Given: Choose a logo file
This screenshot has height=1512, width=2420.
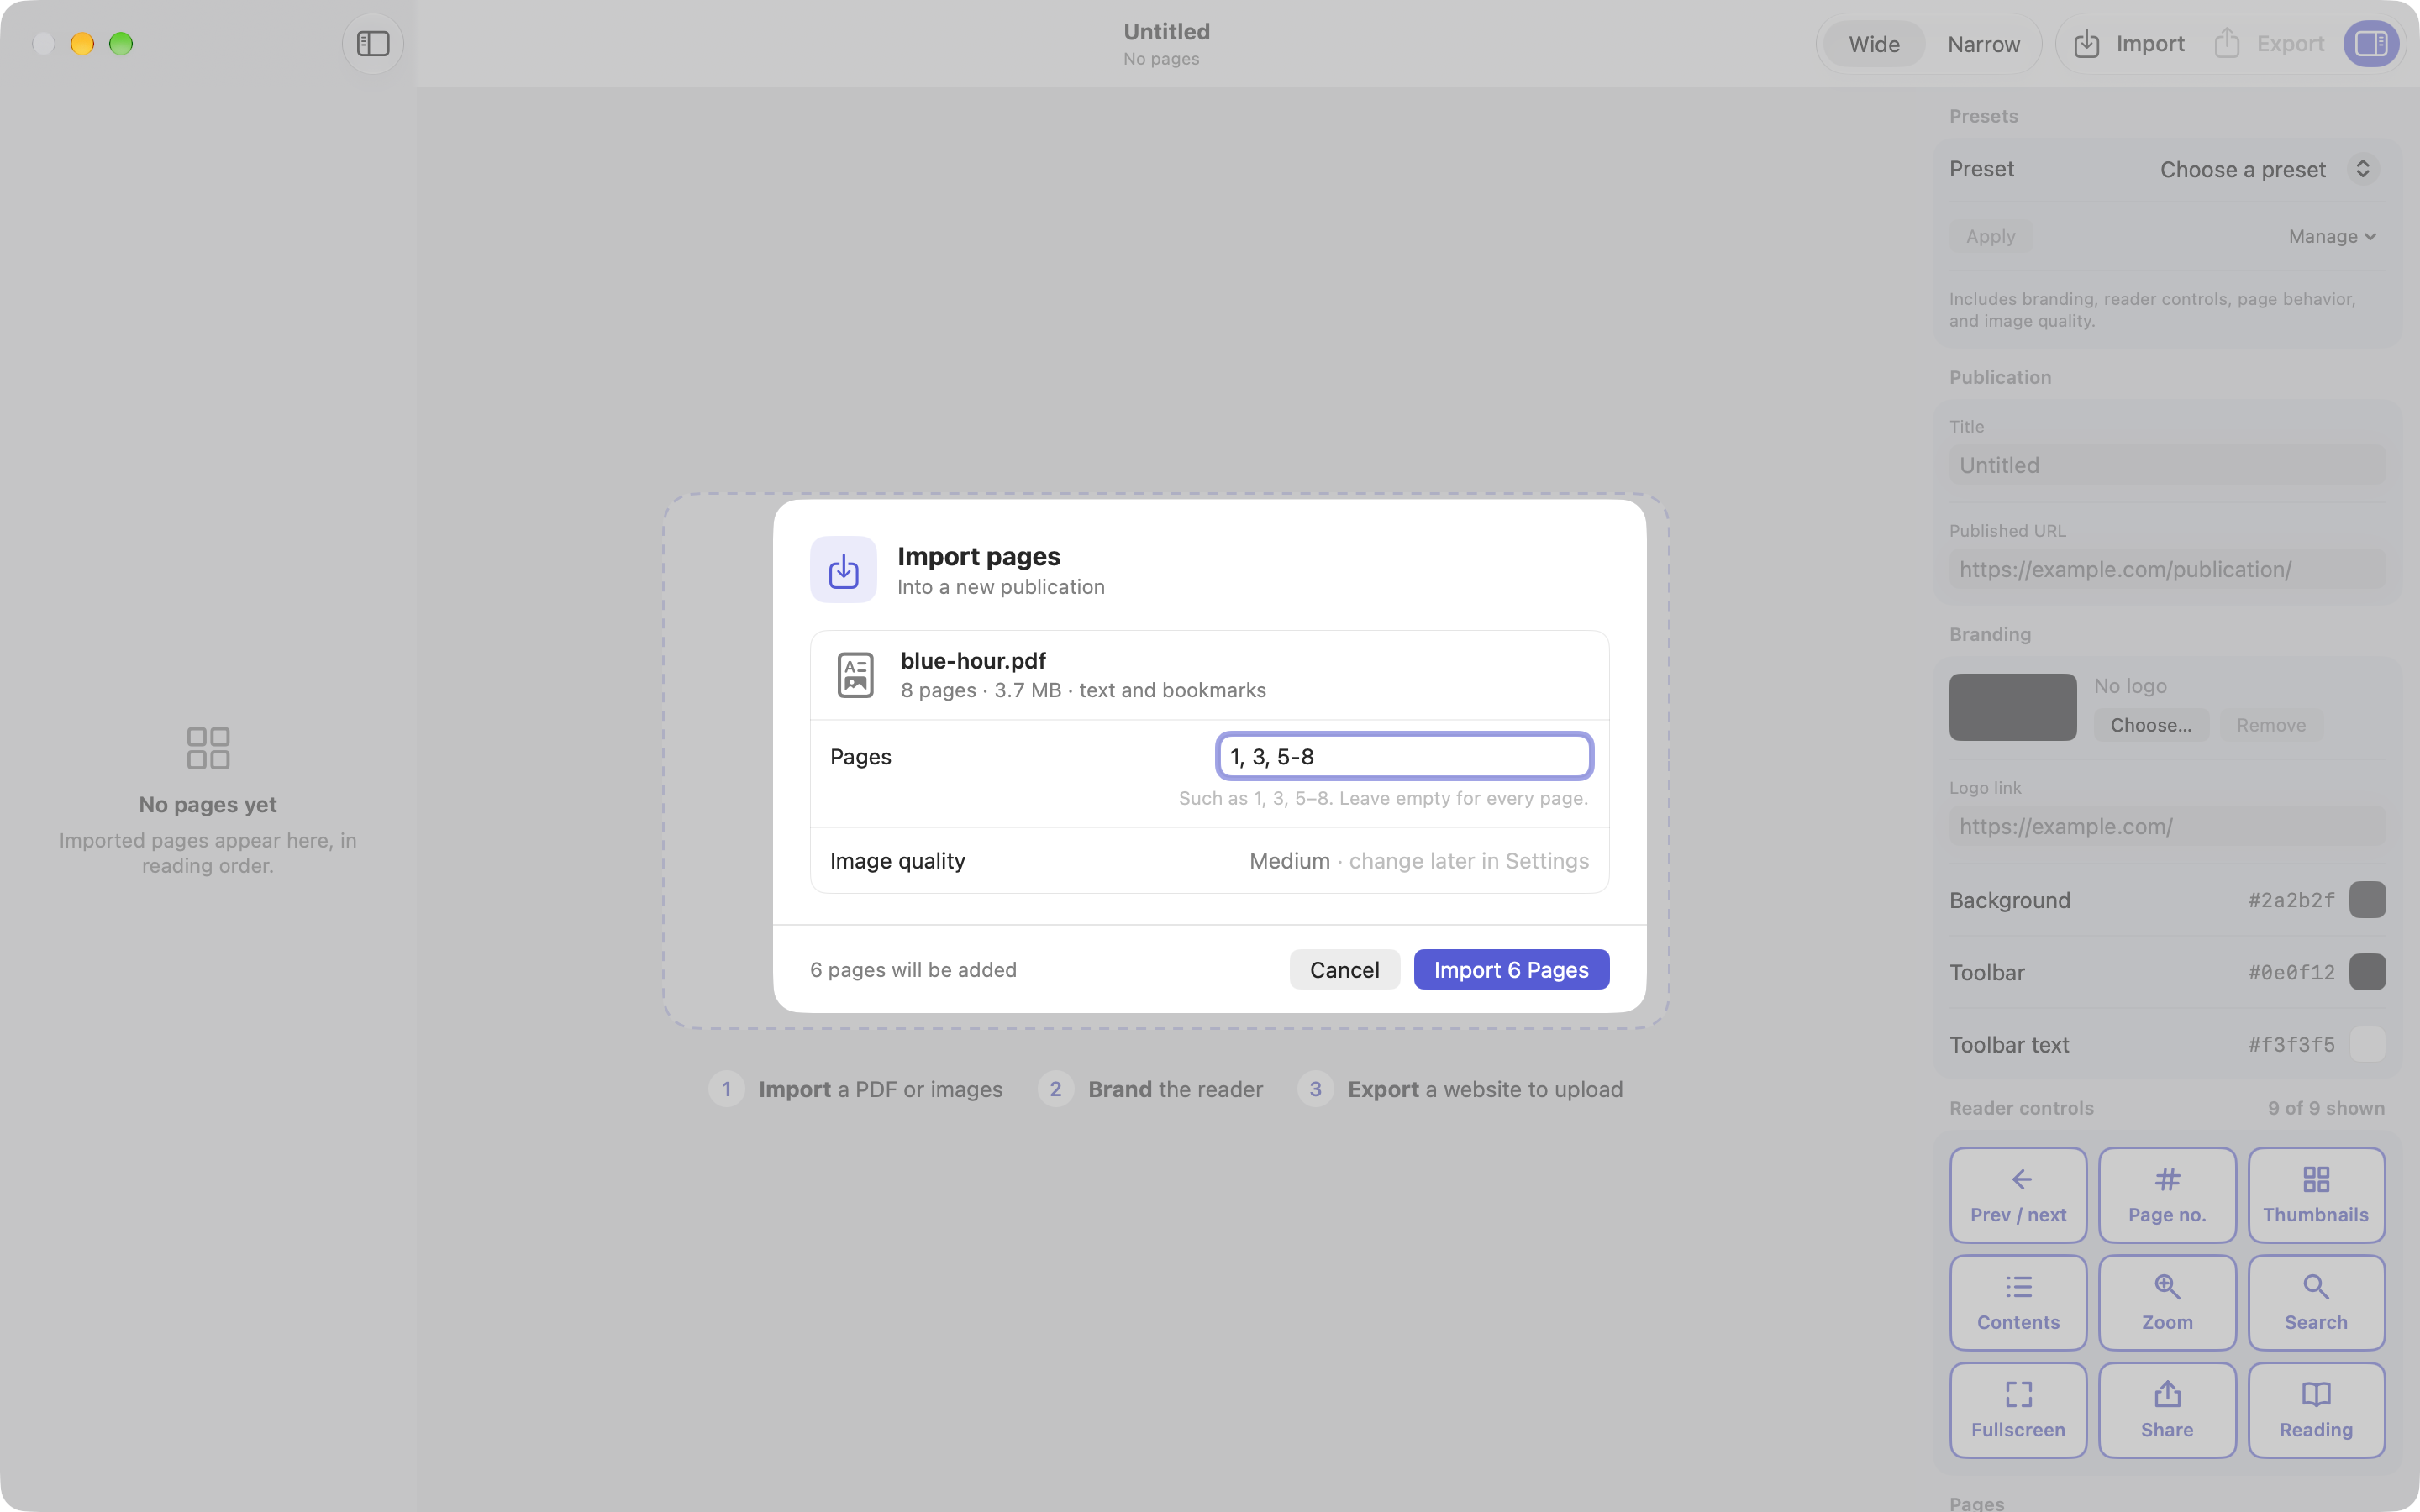Looking at the screenshot, I should [2151, 725].
